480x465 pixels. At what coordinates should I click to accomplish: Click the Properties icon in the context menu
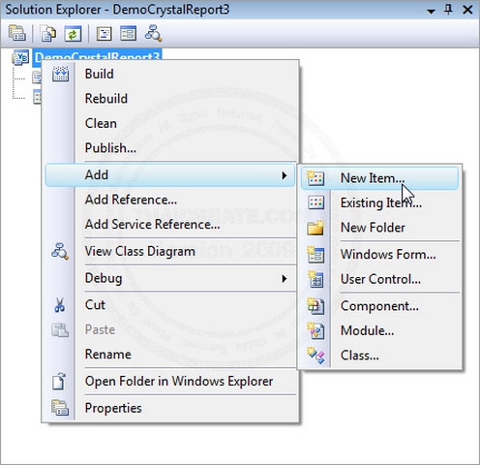60,408
